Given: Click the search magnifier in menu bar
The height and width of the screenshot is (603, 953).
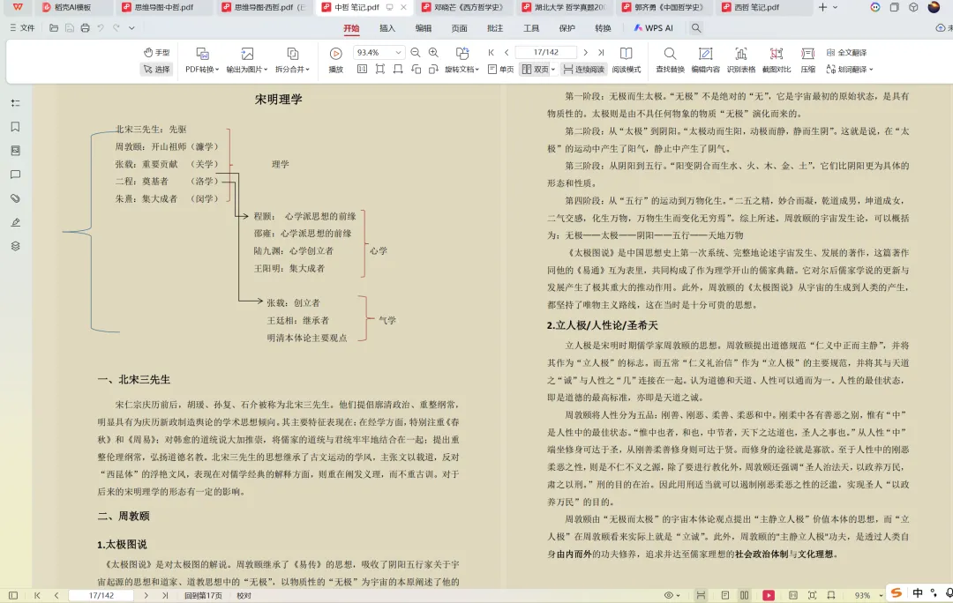Looking at the screenshot, I should click(696, 28).
